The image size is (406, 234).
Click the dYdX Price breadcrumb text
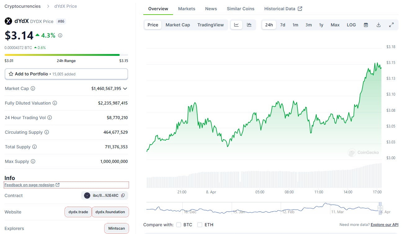click(65, 6)
